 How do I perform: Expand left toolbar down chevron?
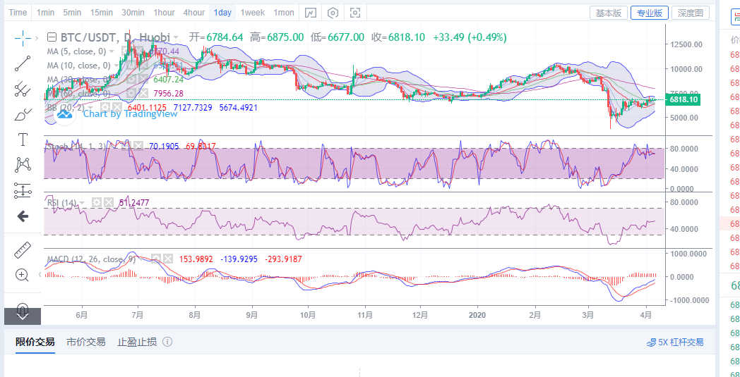tap(22, 316)
